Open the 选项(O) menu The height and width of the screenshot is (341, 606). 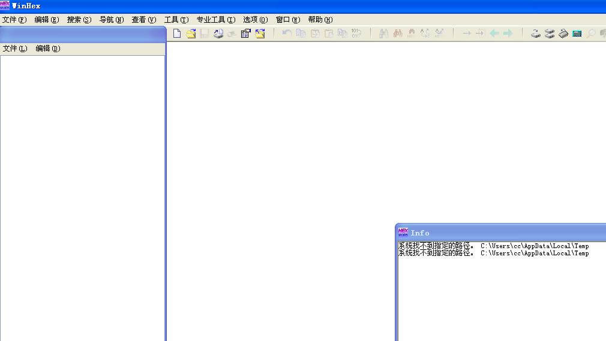(255, 20)
